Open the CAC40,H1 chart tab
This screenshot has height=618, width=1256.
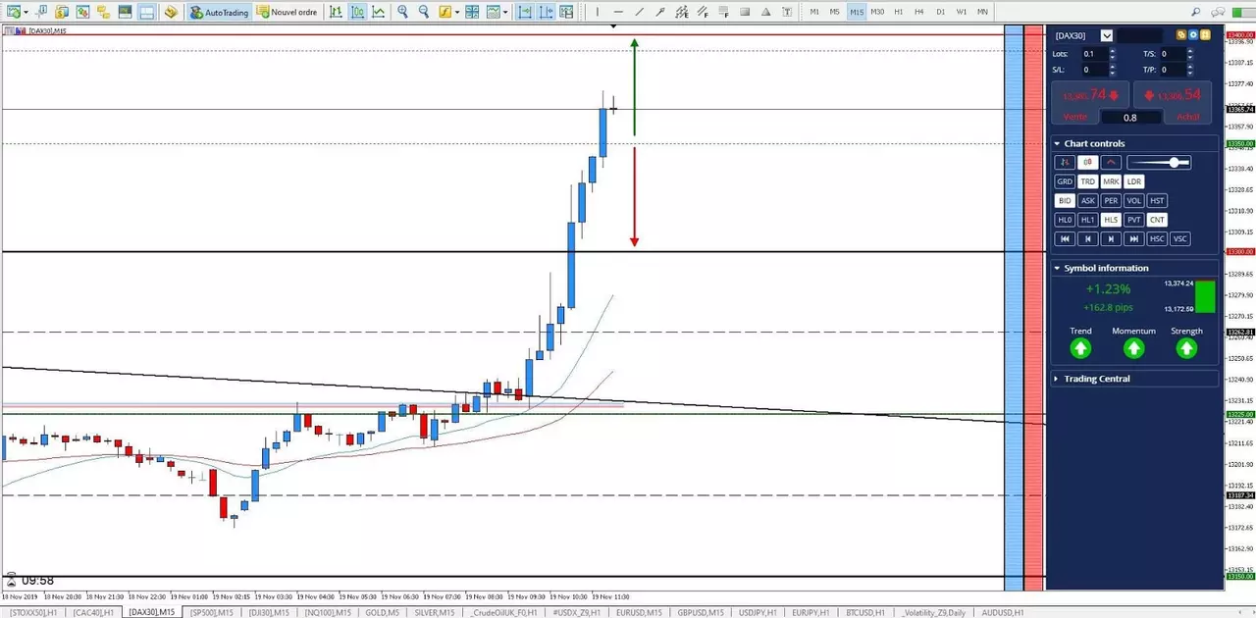coord(93,612)
